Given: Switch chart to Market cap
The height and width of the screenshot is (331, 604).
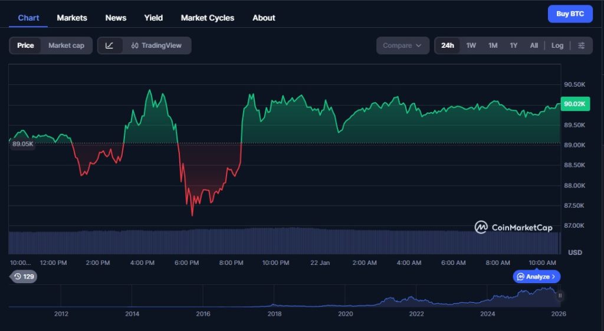Looking at the screenshot, I should [x=66, y=45].
